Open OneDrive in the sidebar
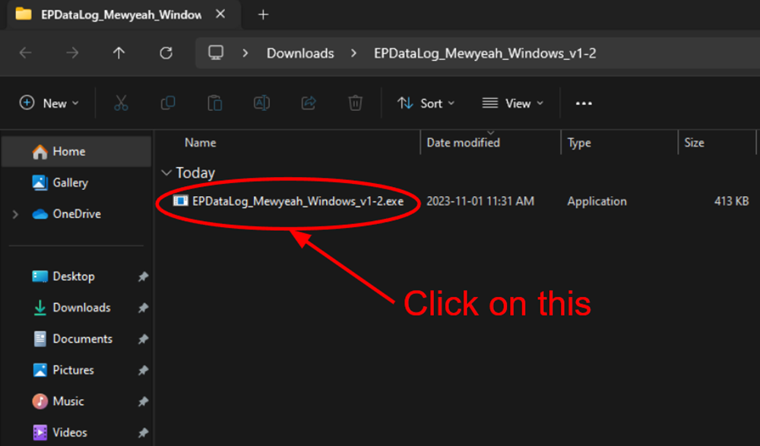The height and width of the screenshot is (446, 760). [77, 214]
